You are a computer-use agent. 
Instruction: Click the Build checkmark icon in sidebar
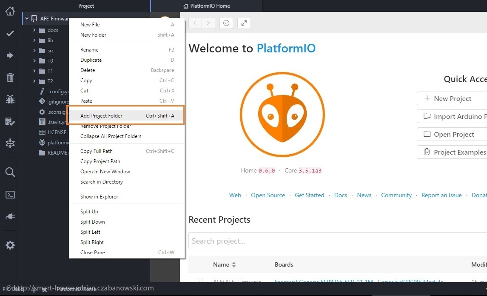10,33
